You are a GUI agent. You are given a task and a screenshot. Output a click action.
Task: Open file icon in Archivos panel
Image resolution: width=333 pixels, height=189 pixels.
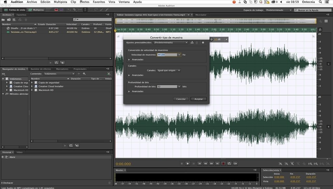point(3,20)
